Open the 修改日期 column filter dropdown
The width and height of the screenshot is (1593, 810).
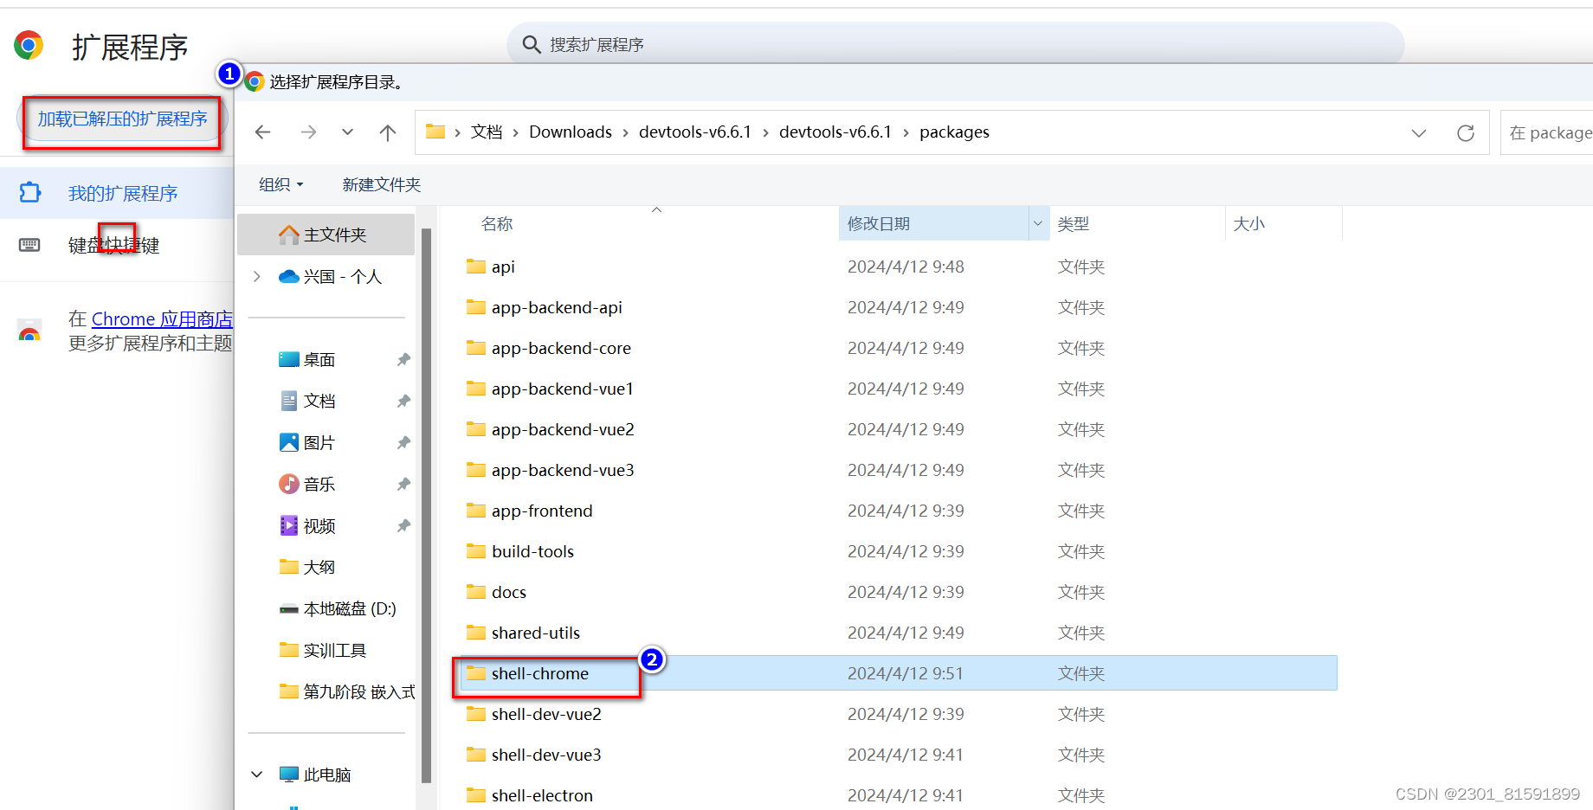point(1038,223)
